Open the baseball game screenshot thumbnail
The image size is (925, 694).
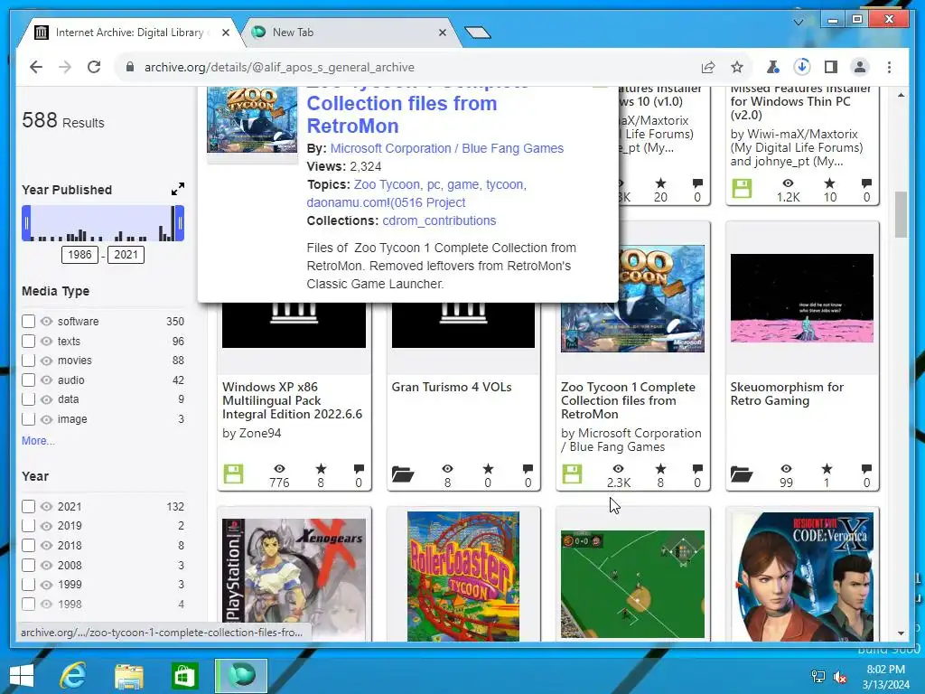[x=632, y=584]
